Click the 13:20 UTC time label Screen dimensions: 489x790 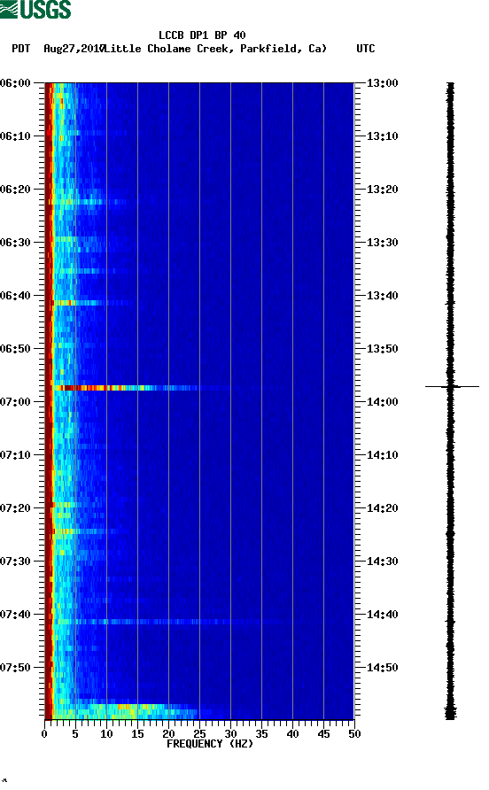coord(382,189)
